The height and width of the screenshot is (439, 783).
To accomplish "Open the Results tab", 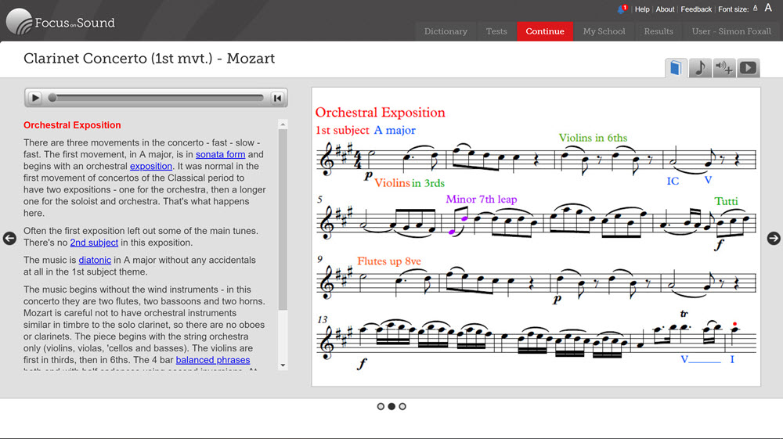I will pyautogui.click(x=659, y=31).
